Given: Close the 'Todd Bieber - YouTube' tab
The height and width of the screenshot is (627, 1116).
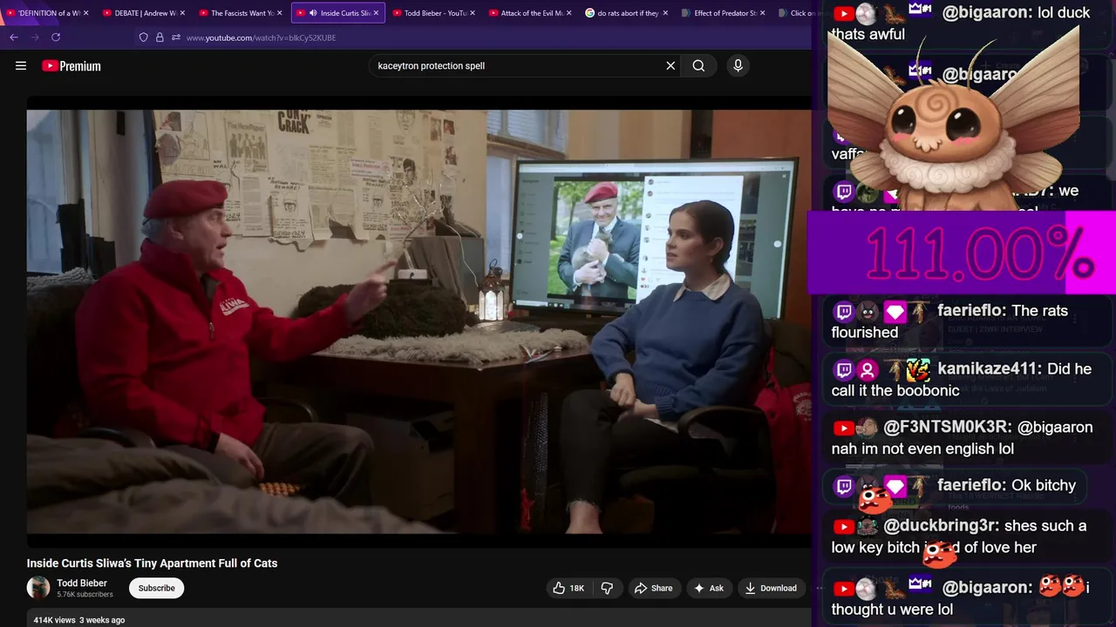Looking at the screenshot, I should pyautogui.click(x=473, y=13).
